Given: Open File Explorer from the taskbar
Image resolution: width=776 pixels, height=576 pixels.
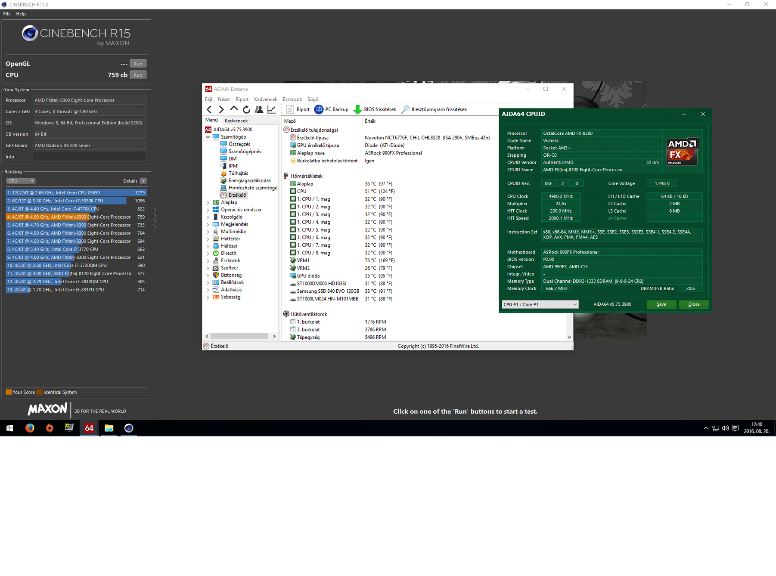Looking at the screenshot, I should (109, 428).
